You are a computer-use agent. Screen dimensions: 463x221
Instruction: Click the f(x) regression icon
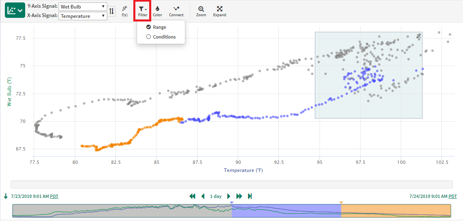click(x=124, y=11)
